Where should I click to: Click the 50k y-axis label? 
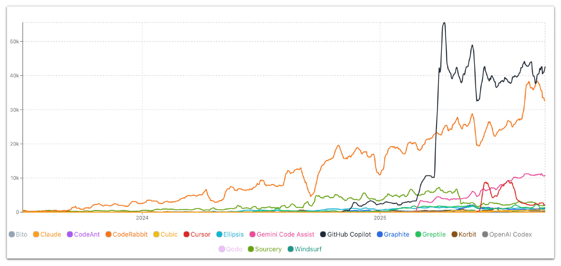click(x=14, y=42)
